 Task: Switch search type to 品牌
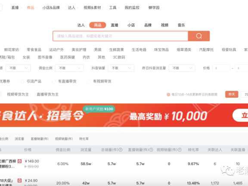148,25
